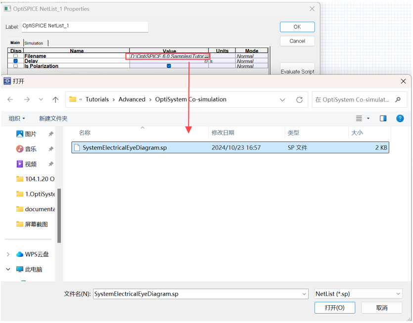Toggle the preview pane icon
413x323 pixels.
pyautogui.click(x=383, y=118)
